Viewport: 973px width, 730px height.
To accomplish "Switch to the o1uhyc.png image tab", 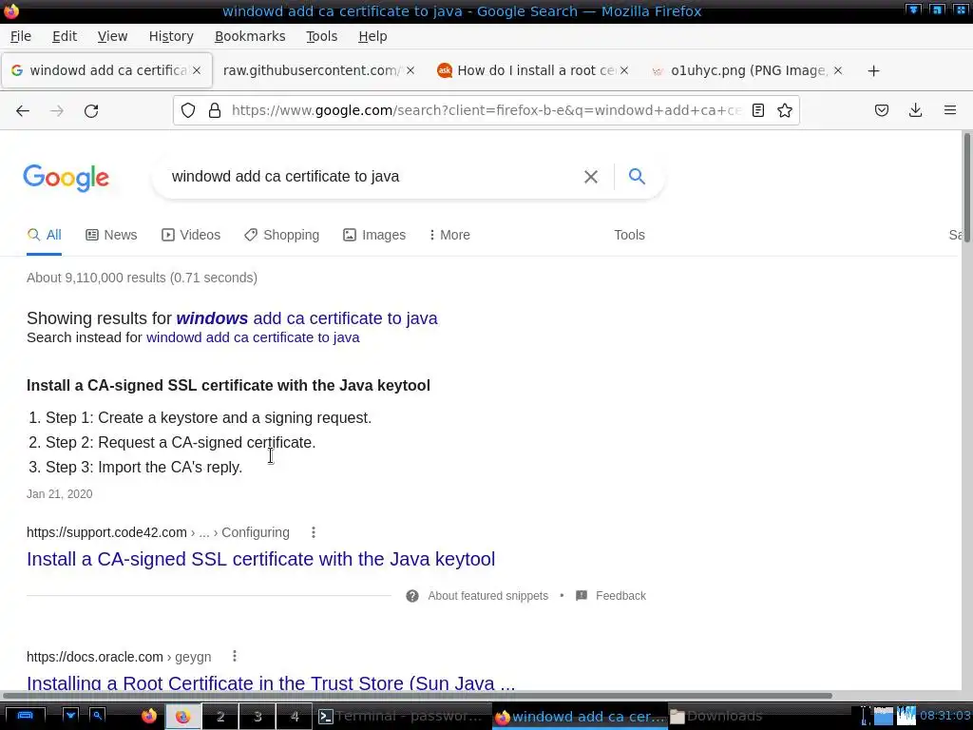I will pos(748,70).
